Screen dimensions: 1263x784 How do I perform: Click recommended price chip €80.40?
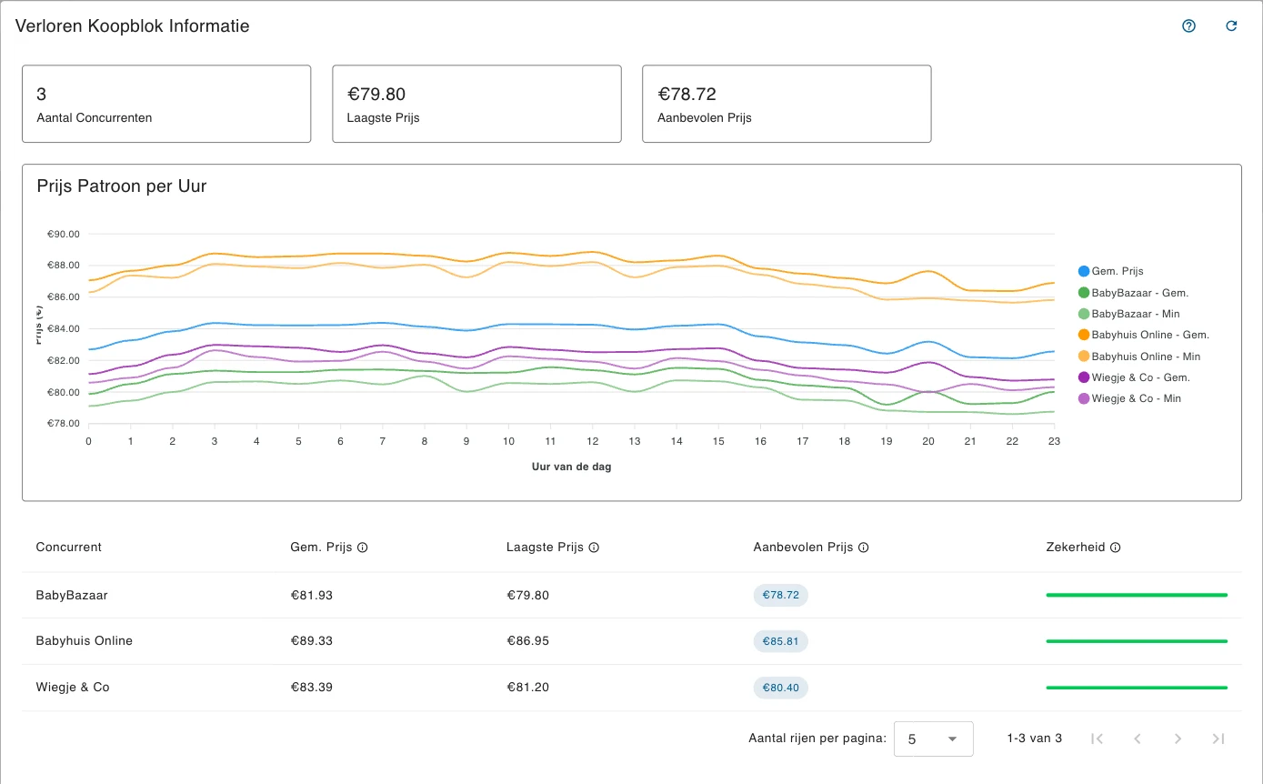780,688
